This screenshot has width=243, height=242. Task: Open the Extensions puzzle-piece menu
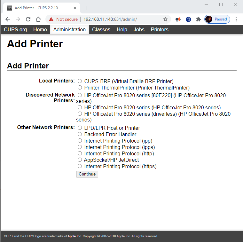(x=198, y=20)
